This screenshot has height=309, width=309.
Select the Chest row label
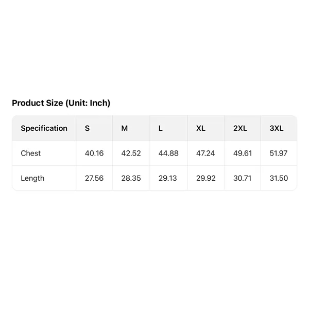pyautogui.click(x=30, y=153)
